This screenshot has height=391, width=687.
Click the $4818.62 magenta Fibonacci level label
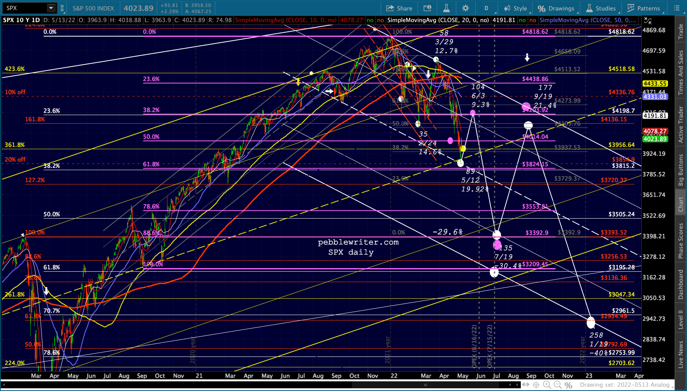(535, 32)
